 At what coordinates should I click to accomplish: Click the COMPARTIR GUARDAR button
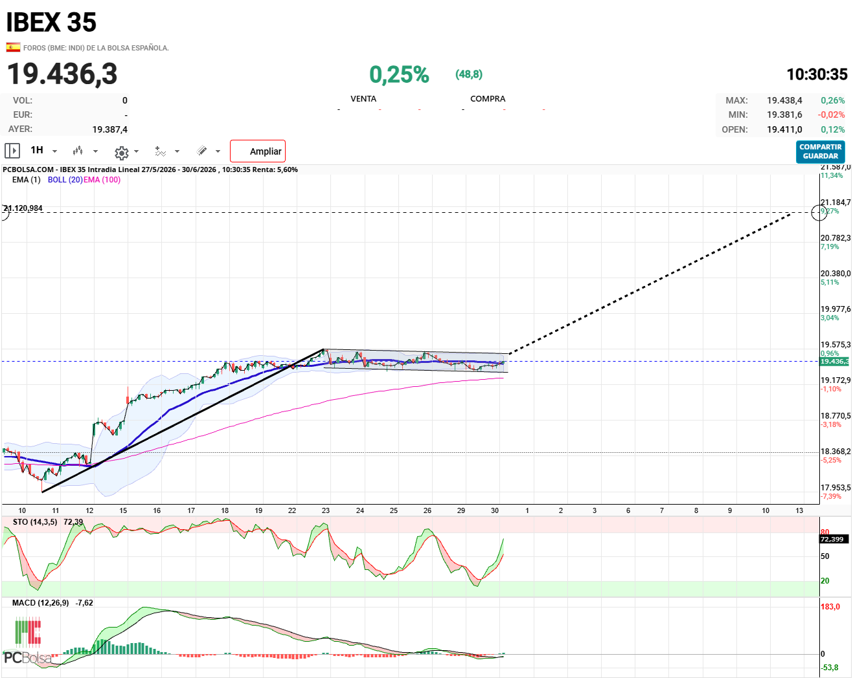click(821, 151)
